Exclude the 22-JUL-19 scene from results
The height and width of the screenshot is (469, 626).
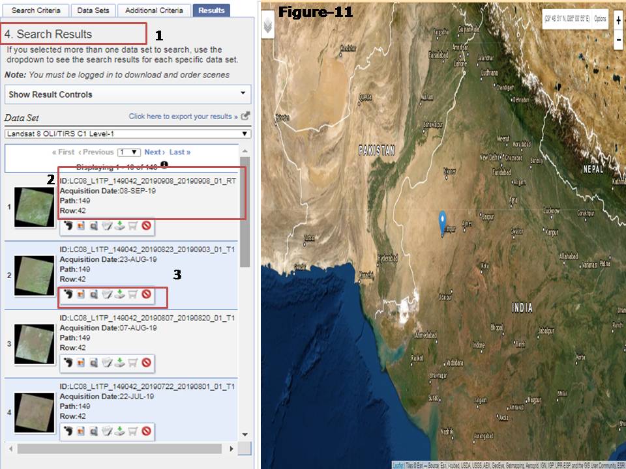pos(147,431)
